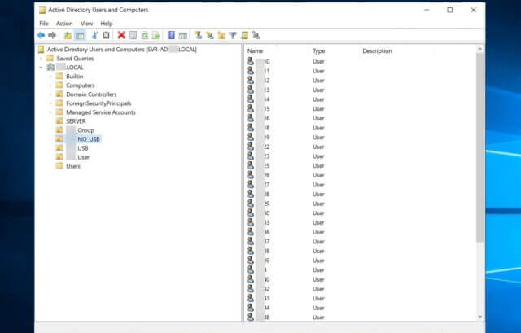Select the Domain Controllers OU
Screen dimensions: 521x333
click(x=91, y=94)
